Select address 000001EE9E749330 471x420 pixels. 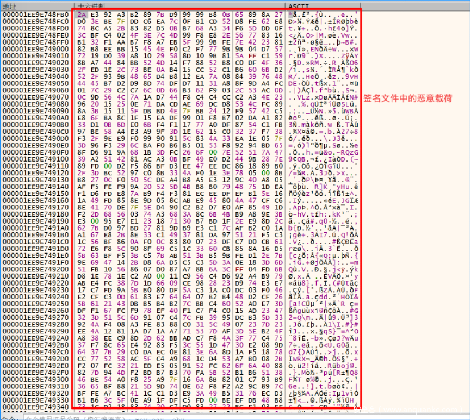tap(36, 400)
